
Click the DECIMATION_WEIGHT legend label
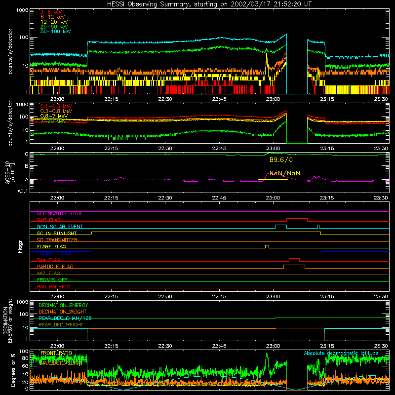63,312
